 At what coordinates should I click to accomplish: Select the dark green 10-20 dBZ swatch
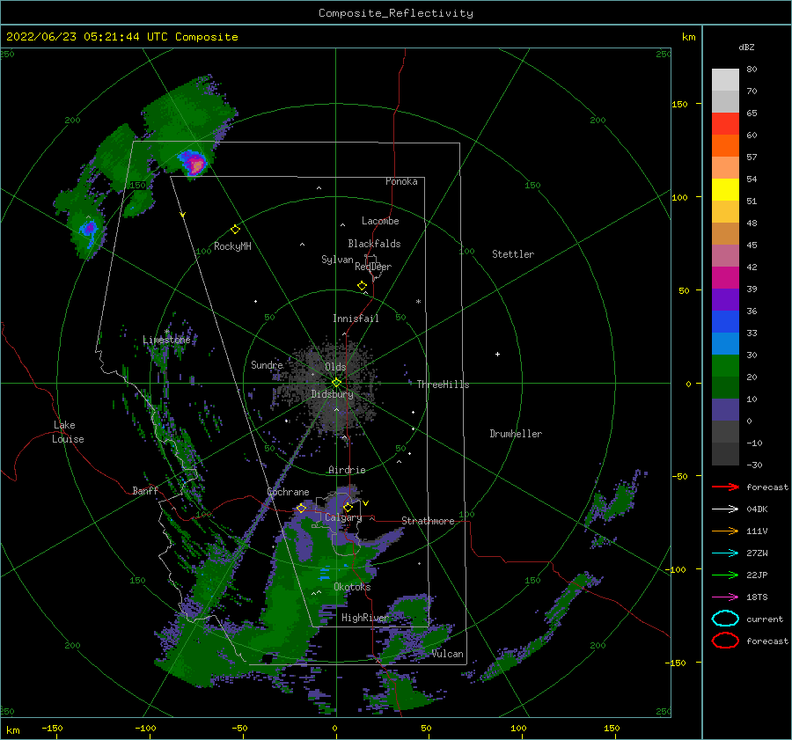[x=725, y=388]
